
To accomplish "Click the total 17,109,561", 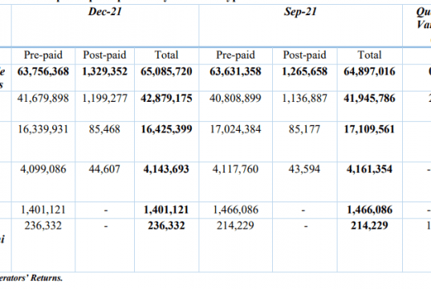I will 370,129.
